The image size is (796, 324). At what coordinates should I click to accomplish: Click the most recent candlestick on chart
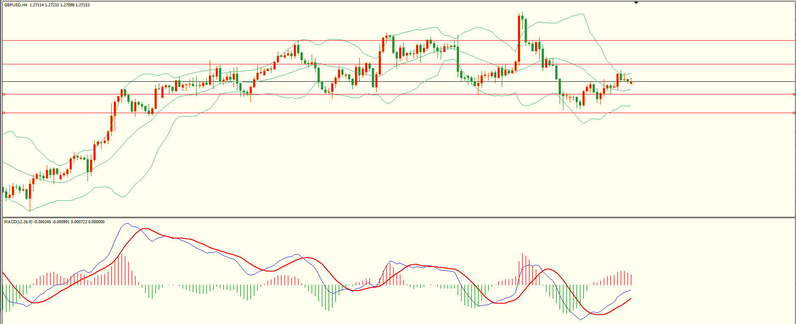(x=631, y=82)
